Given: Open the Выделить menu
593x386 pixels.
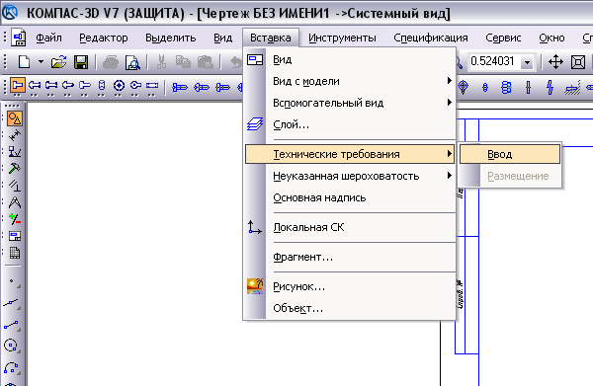Looking at the screenshot, I should pyautogui.click(x=171, y=38).
